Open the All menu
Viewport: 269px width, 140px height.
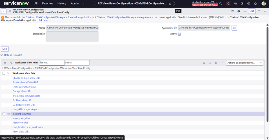36,3
